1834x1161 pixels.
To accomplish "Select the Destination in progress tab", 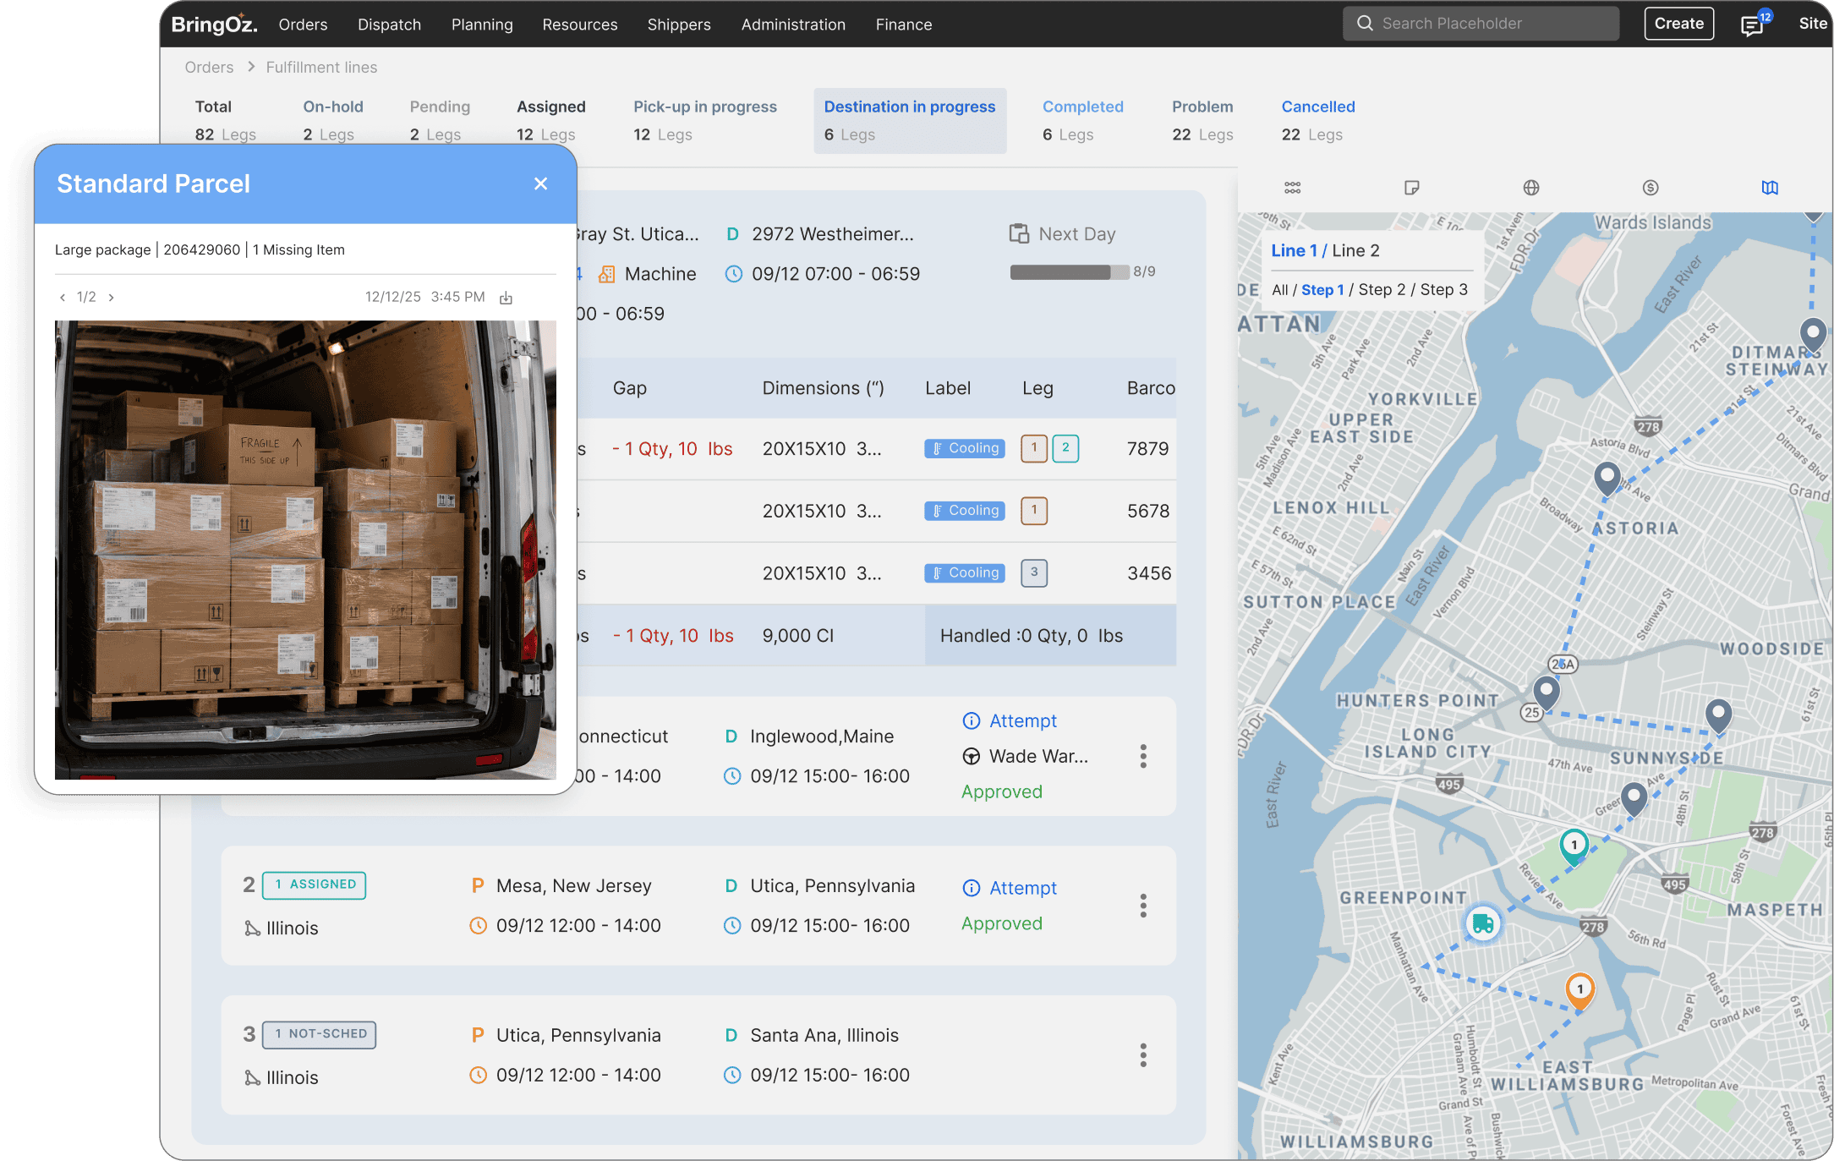I will coord(910,120).
